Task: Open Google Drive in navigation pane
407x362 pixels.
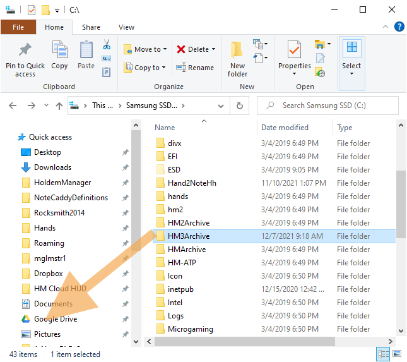Action: (x=56, y=319)
